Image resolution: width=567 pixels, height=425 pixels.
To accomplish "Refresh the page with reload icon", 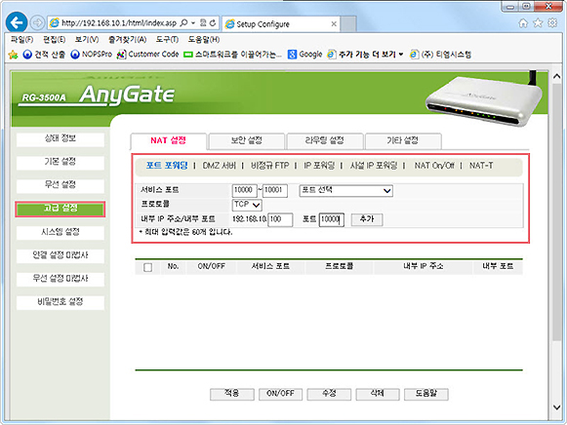I will coord(213,23).
